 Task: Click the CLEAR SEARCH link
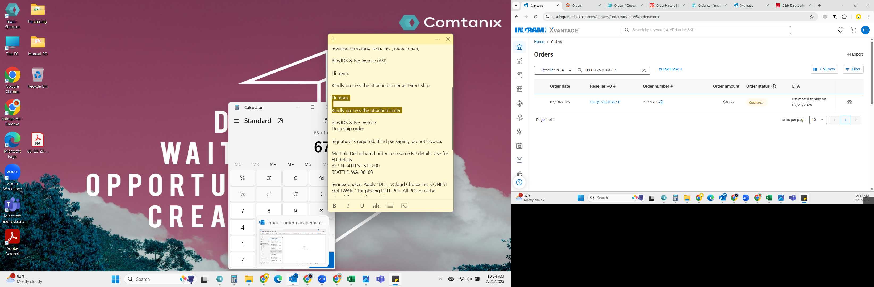click(670, 69)
